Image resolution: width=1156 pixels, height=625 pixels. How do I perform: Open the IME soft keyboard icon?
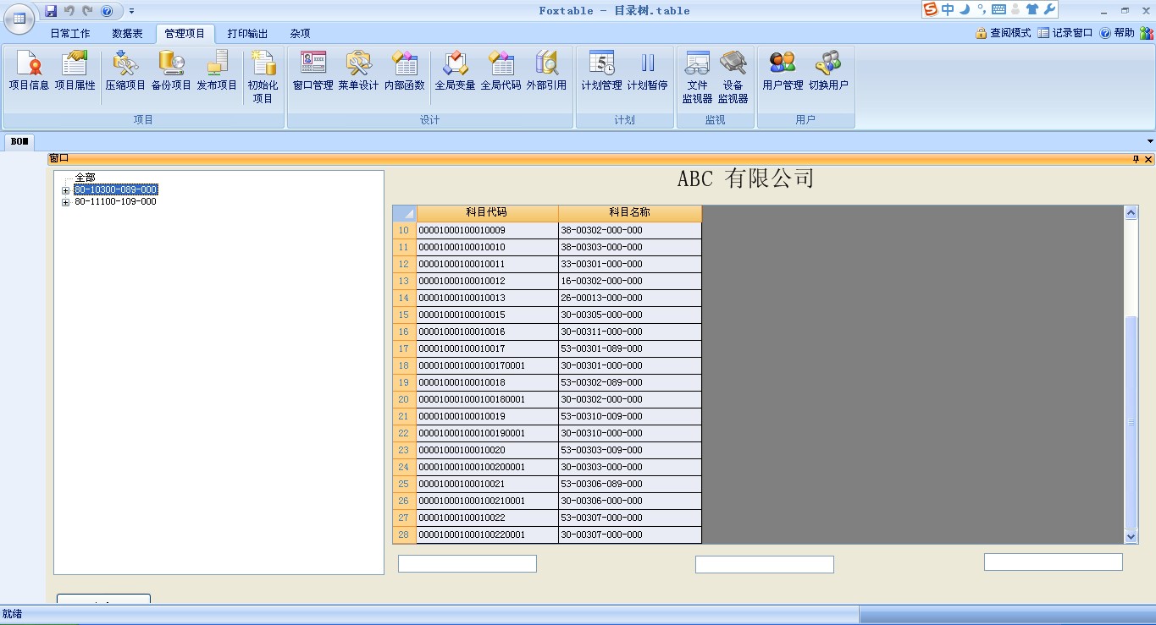(998, 9)
